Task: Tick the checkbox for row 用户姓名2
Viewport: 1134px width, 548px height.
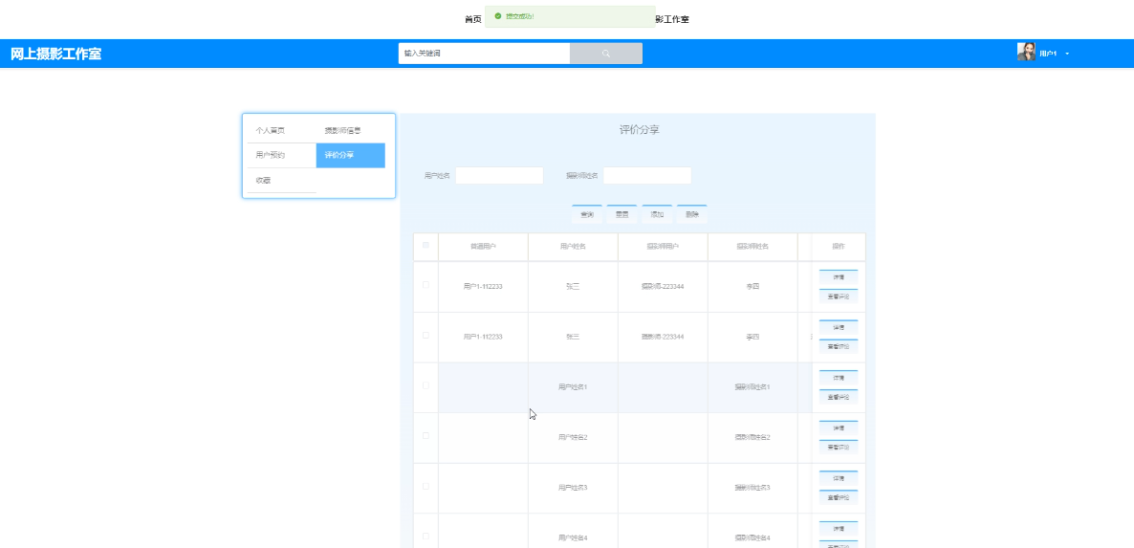Action: click(425, 435)
